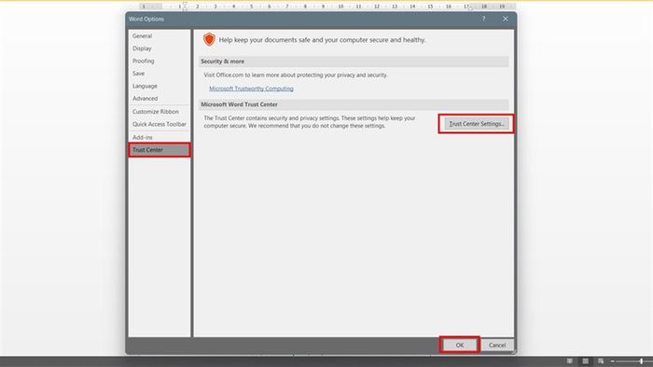
Task: Follow Microsoft Trustworthy Computing link
Action: (x=251, y=88)
